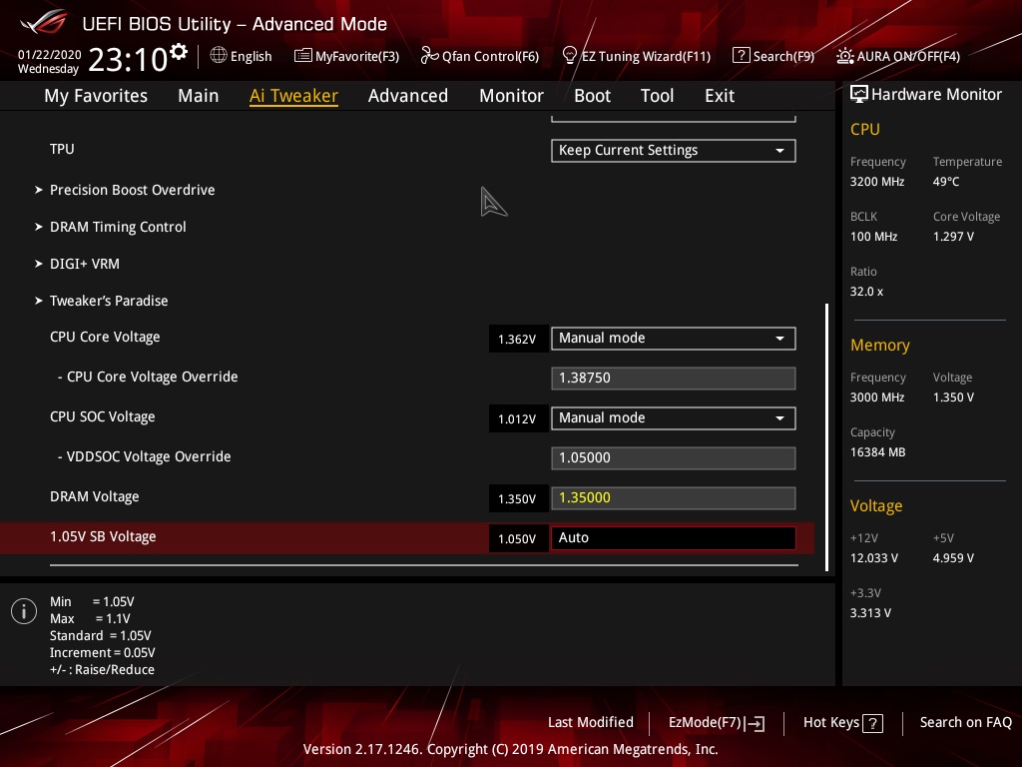Open CPU Core Voltage mode dropdown
The height and width of the screenshot is (767, 1022).
click(x=674, y=339)
